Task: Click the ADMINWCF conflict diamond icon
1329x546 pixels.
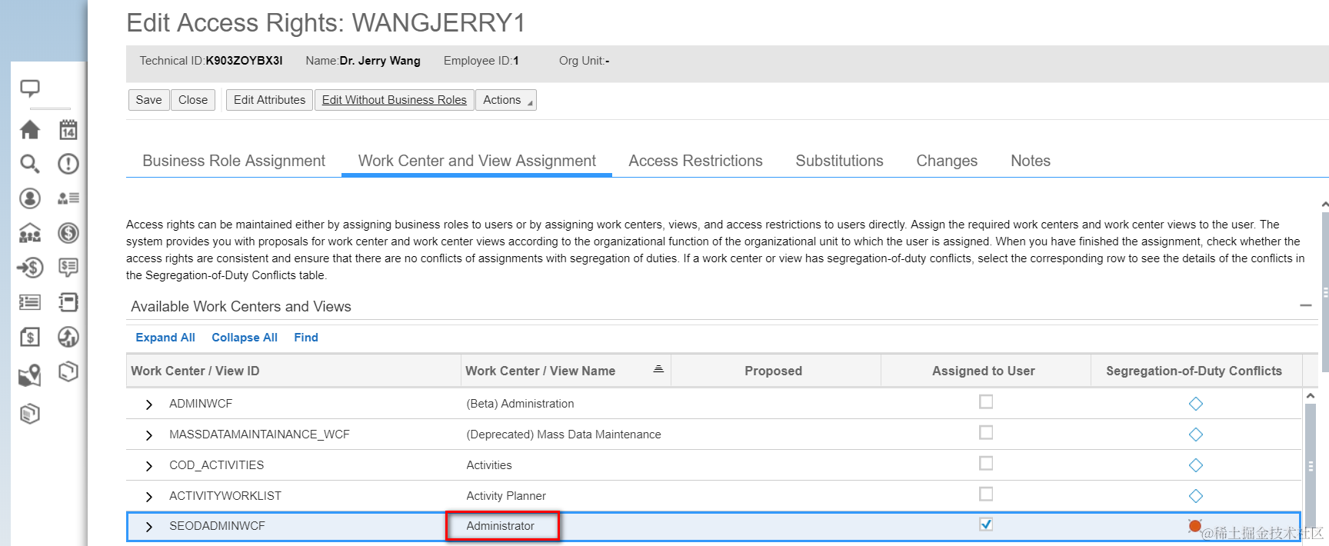Action: 1196,404
